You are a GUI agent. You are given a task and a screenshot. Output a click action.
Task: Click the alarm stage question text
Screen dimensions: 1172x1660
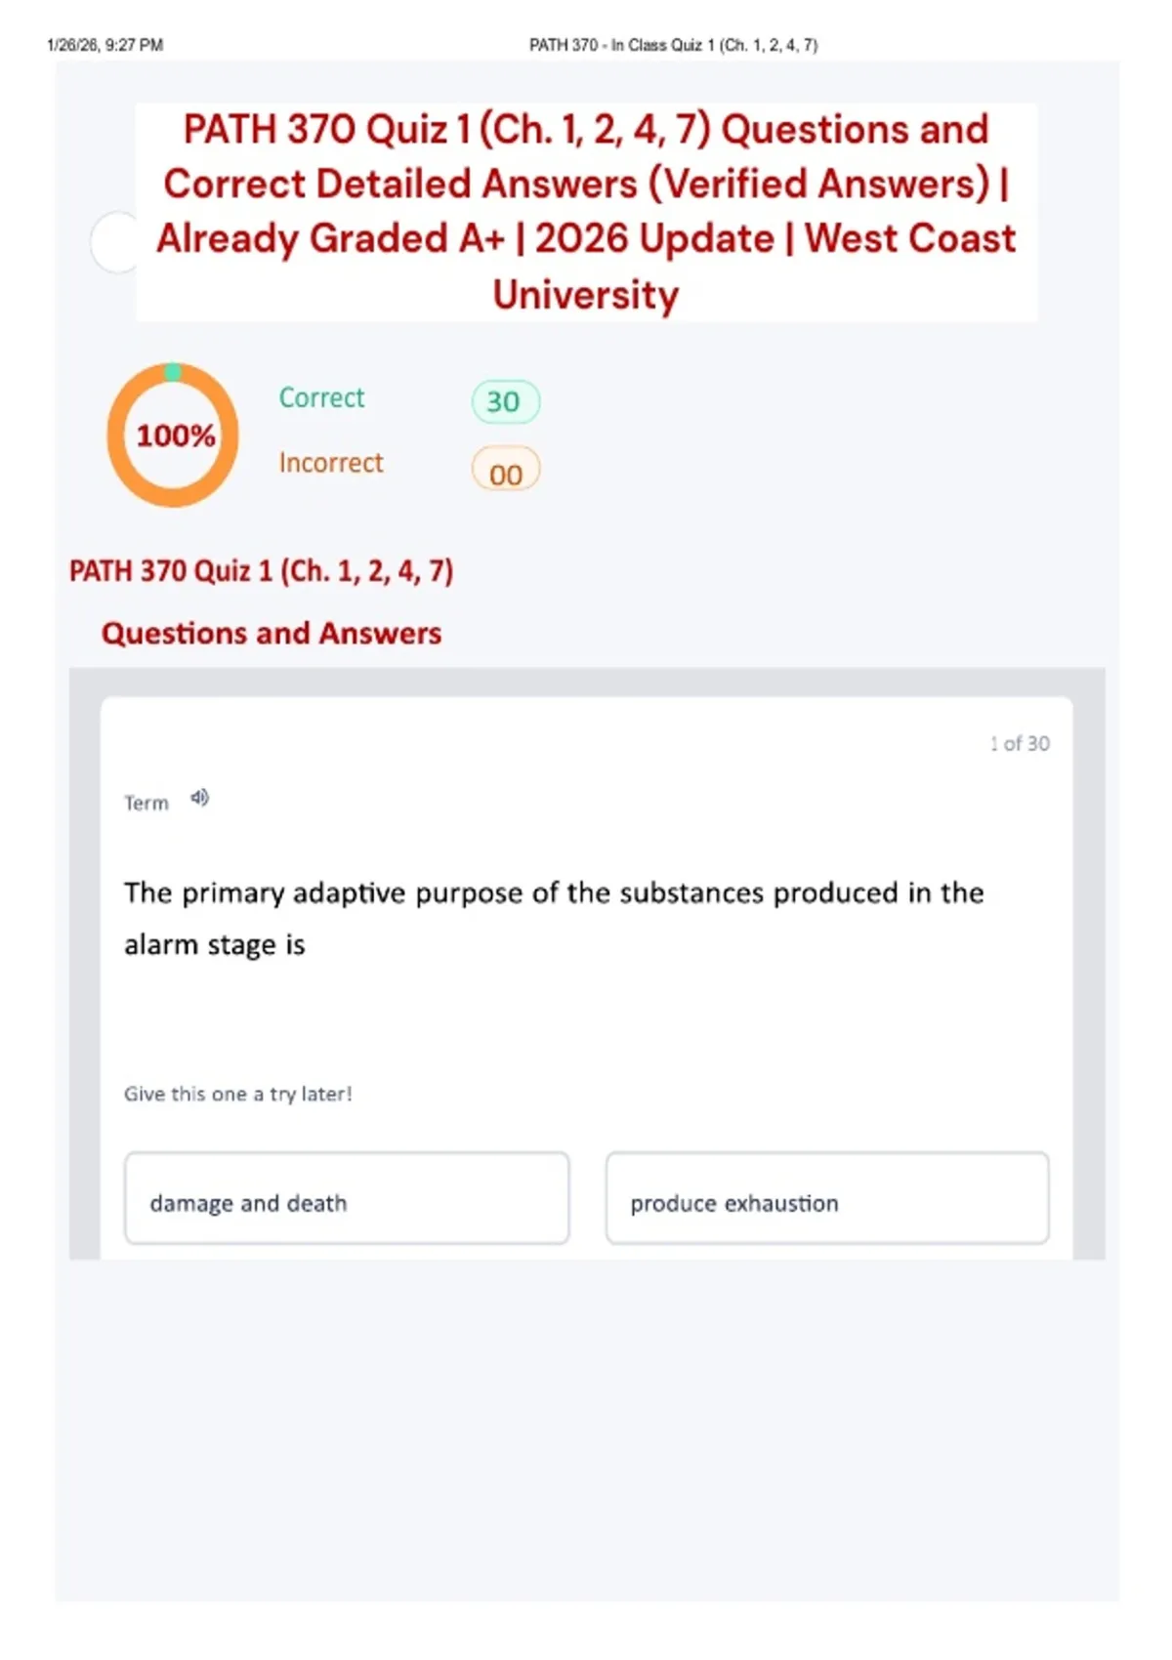(553, 918)
